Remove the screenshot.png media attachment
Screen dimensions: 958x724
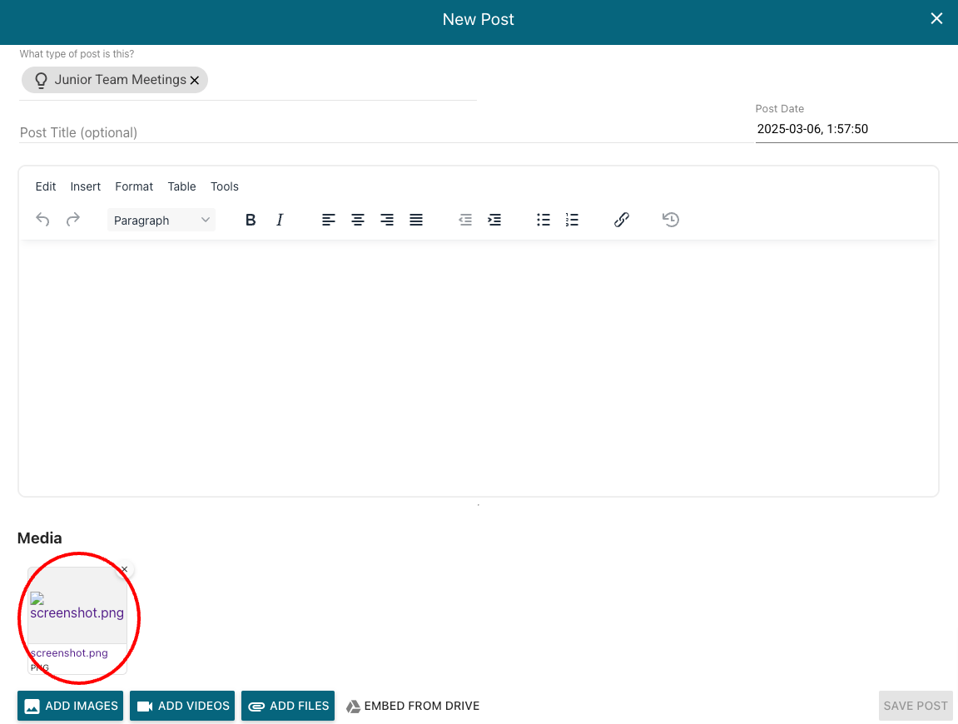pyautogui.click(x=124, y=569)
